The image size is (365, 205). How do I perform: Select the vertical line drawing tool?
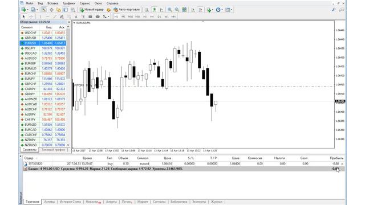point(40,17)
